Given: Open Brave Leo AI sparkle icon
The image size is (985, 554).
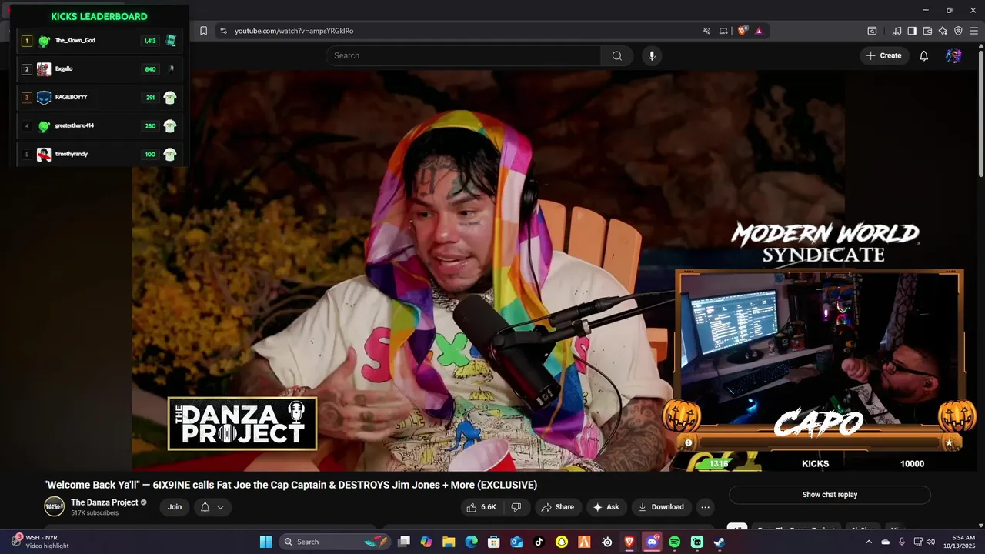Looking at the screenshot, I should click(x=943, y=31).
